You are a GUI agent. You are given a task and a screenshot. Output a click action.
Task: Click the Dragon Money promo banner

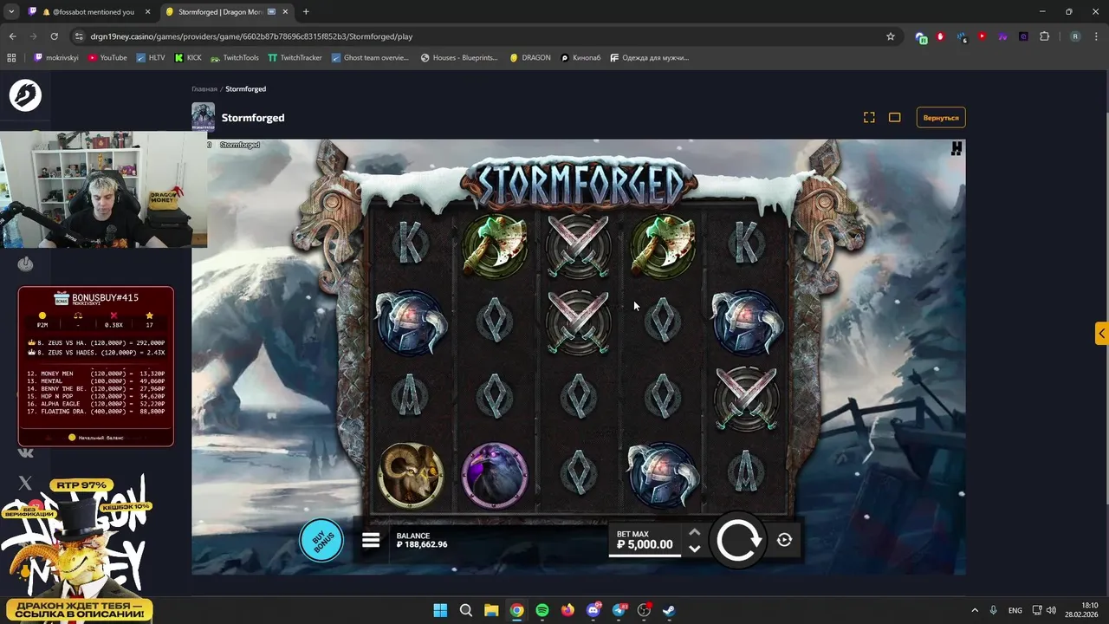pyautogui.click(x=76, y=551)
